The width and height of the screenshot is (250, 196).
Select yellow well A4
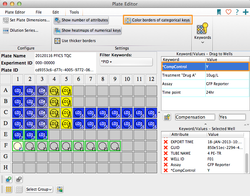click(x=54, y=91)
